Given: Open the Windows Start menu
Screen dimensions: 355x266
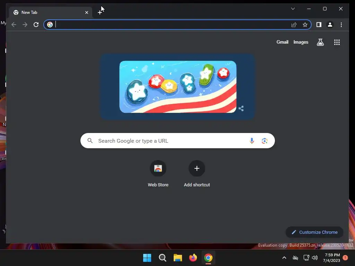Looking at the screenshot, I should point(147,258).
